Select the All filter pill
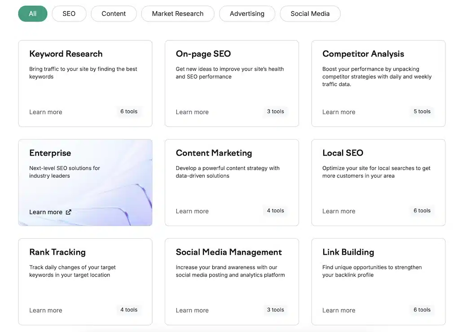Screen dimensions: 458x332 click(x=32, y=13)
